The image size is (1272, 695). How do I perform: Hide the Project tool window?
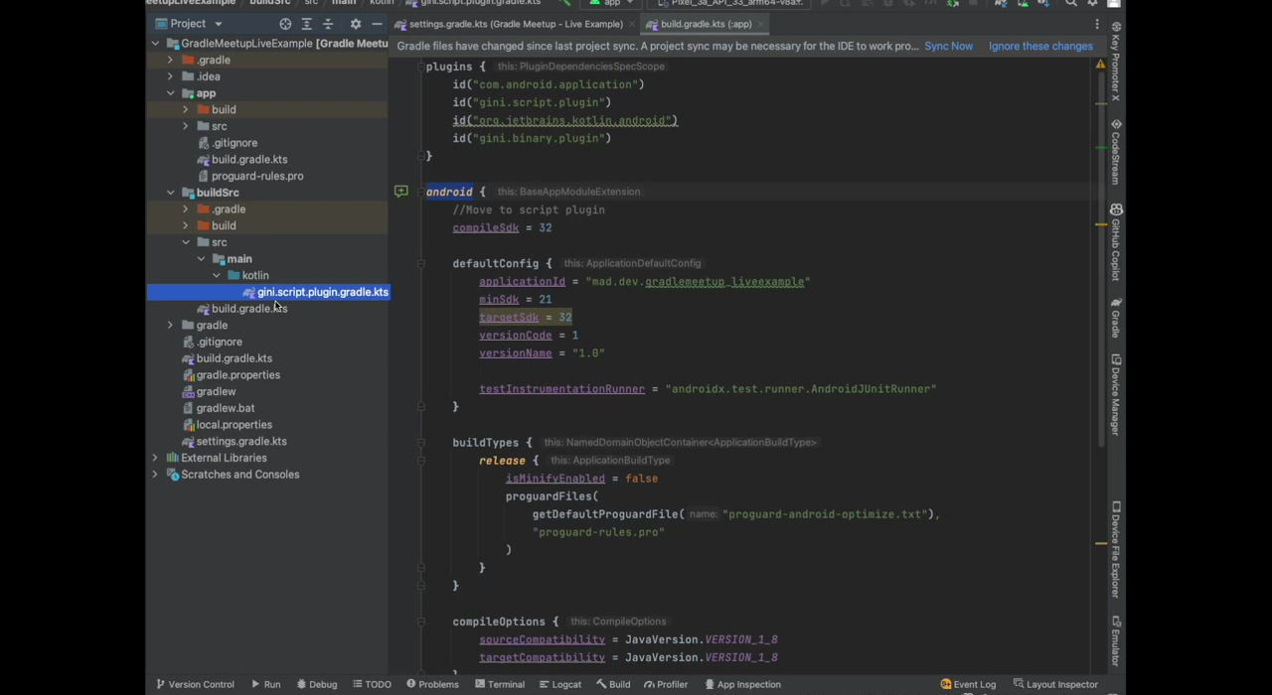[377, 24]
